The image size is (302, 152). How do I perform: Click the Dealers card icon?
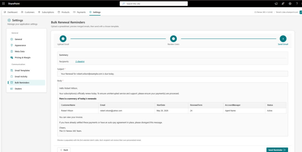pos(12,89)
